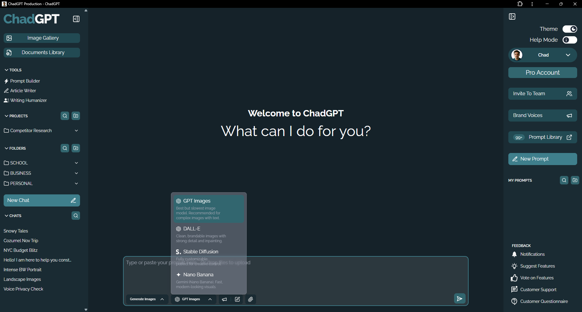
Task: Launch the Writing Humanizer tool
Action: [28, 100]
